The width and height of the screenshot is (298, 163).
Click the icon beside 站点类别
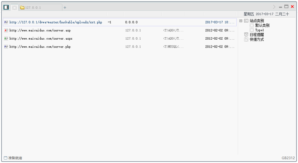coord(246,21)
